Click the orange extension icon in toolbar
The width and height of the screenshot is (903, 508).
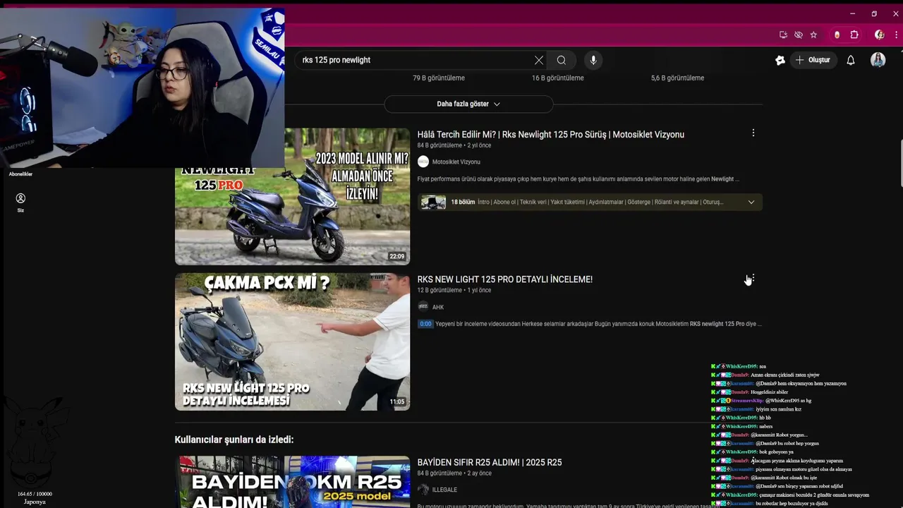tap(837, 35)
